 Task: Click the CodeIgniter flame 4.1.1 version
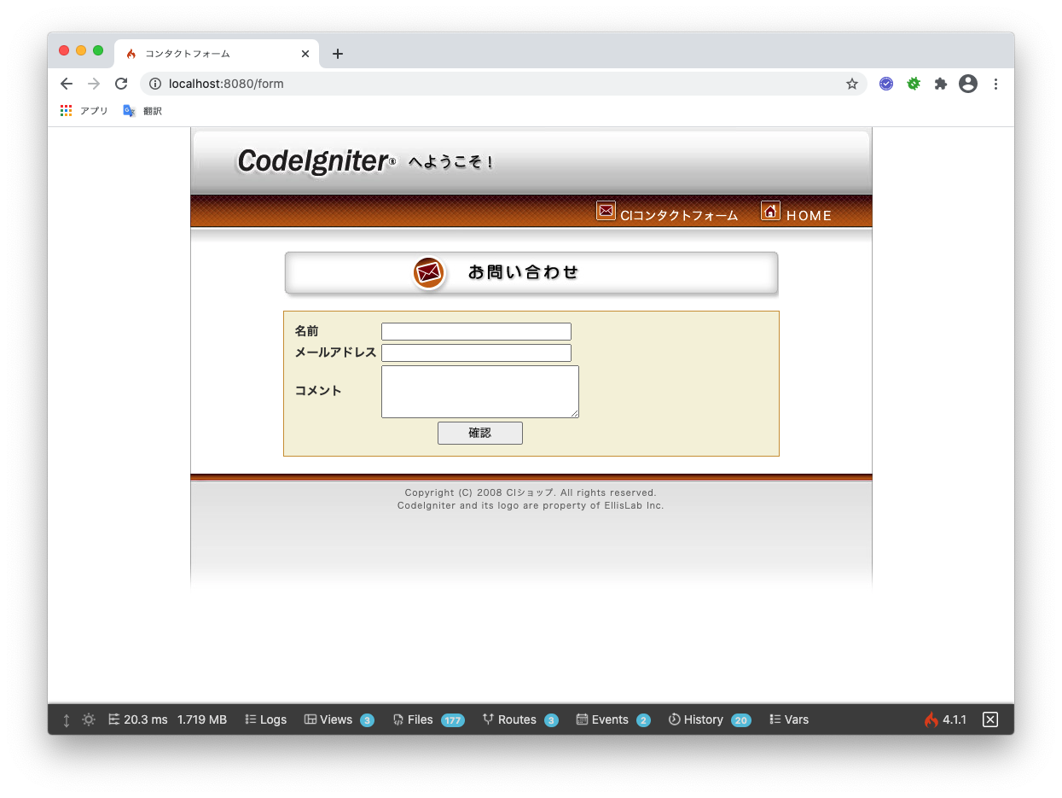(945, 719)
